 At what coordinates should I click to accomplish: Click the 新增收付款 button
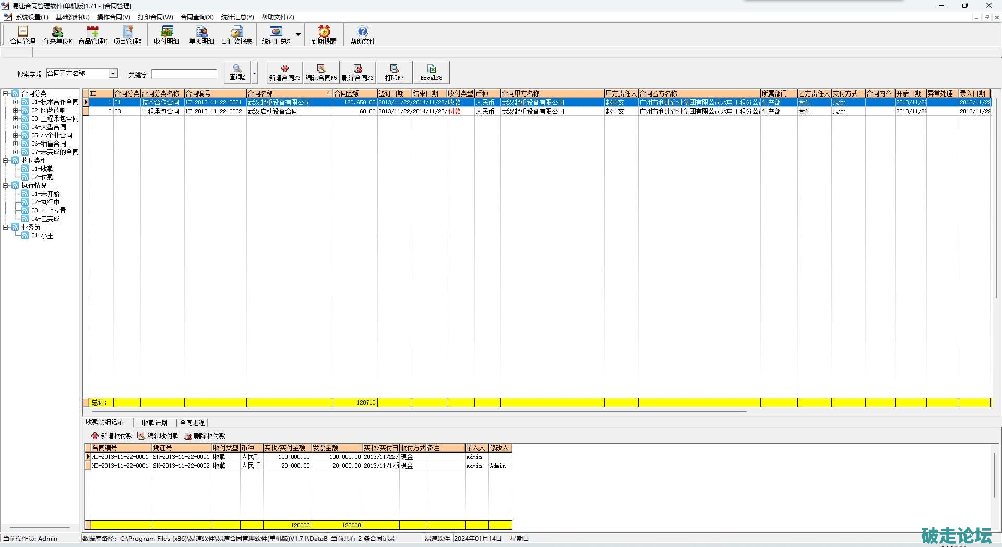coord(112,436)
